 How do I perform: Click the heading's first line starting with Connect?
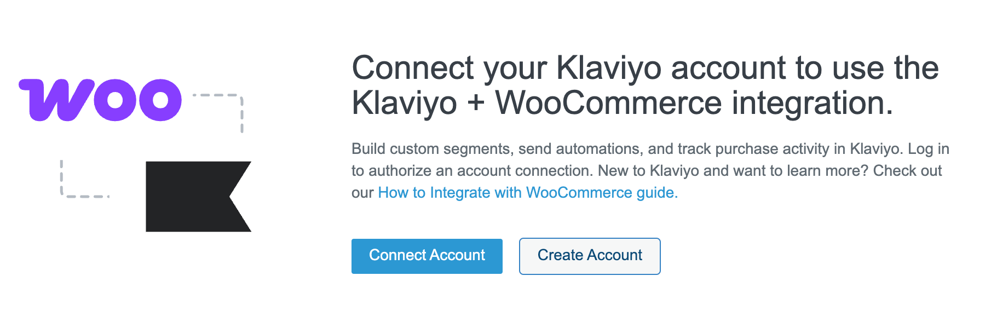(x=646, y=68)
